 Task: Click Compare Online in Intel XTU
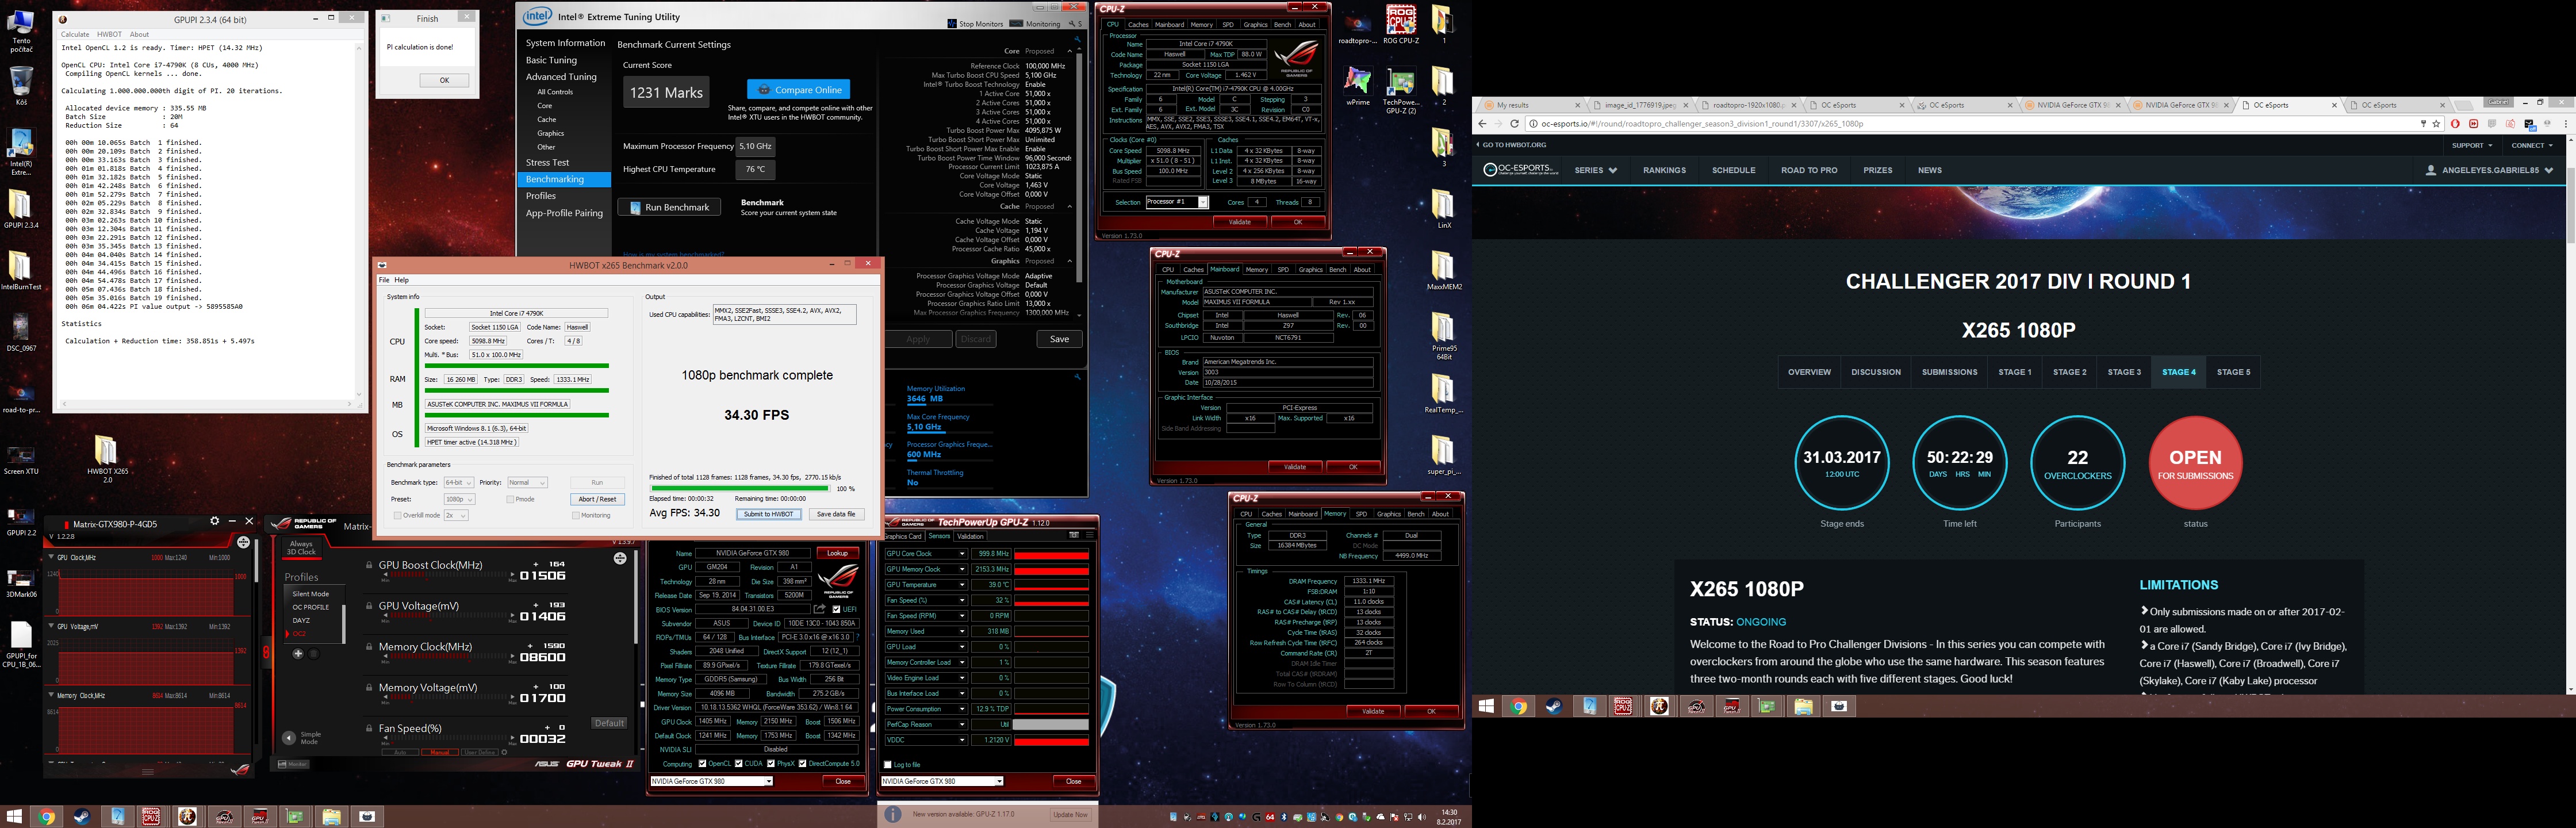click(x=798, y=90)
